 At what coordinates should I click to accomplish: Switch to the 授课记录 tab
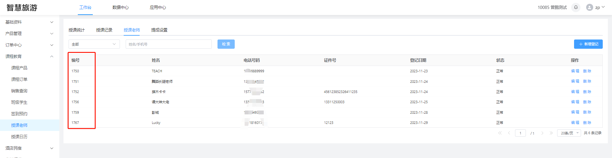tap(104, 30)
